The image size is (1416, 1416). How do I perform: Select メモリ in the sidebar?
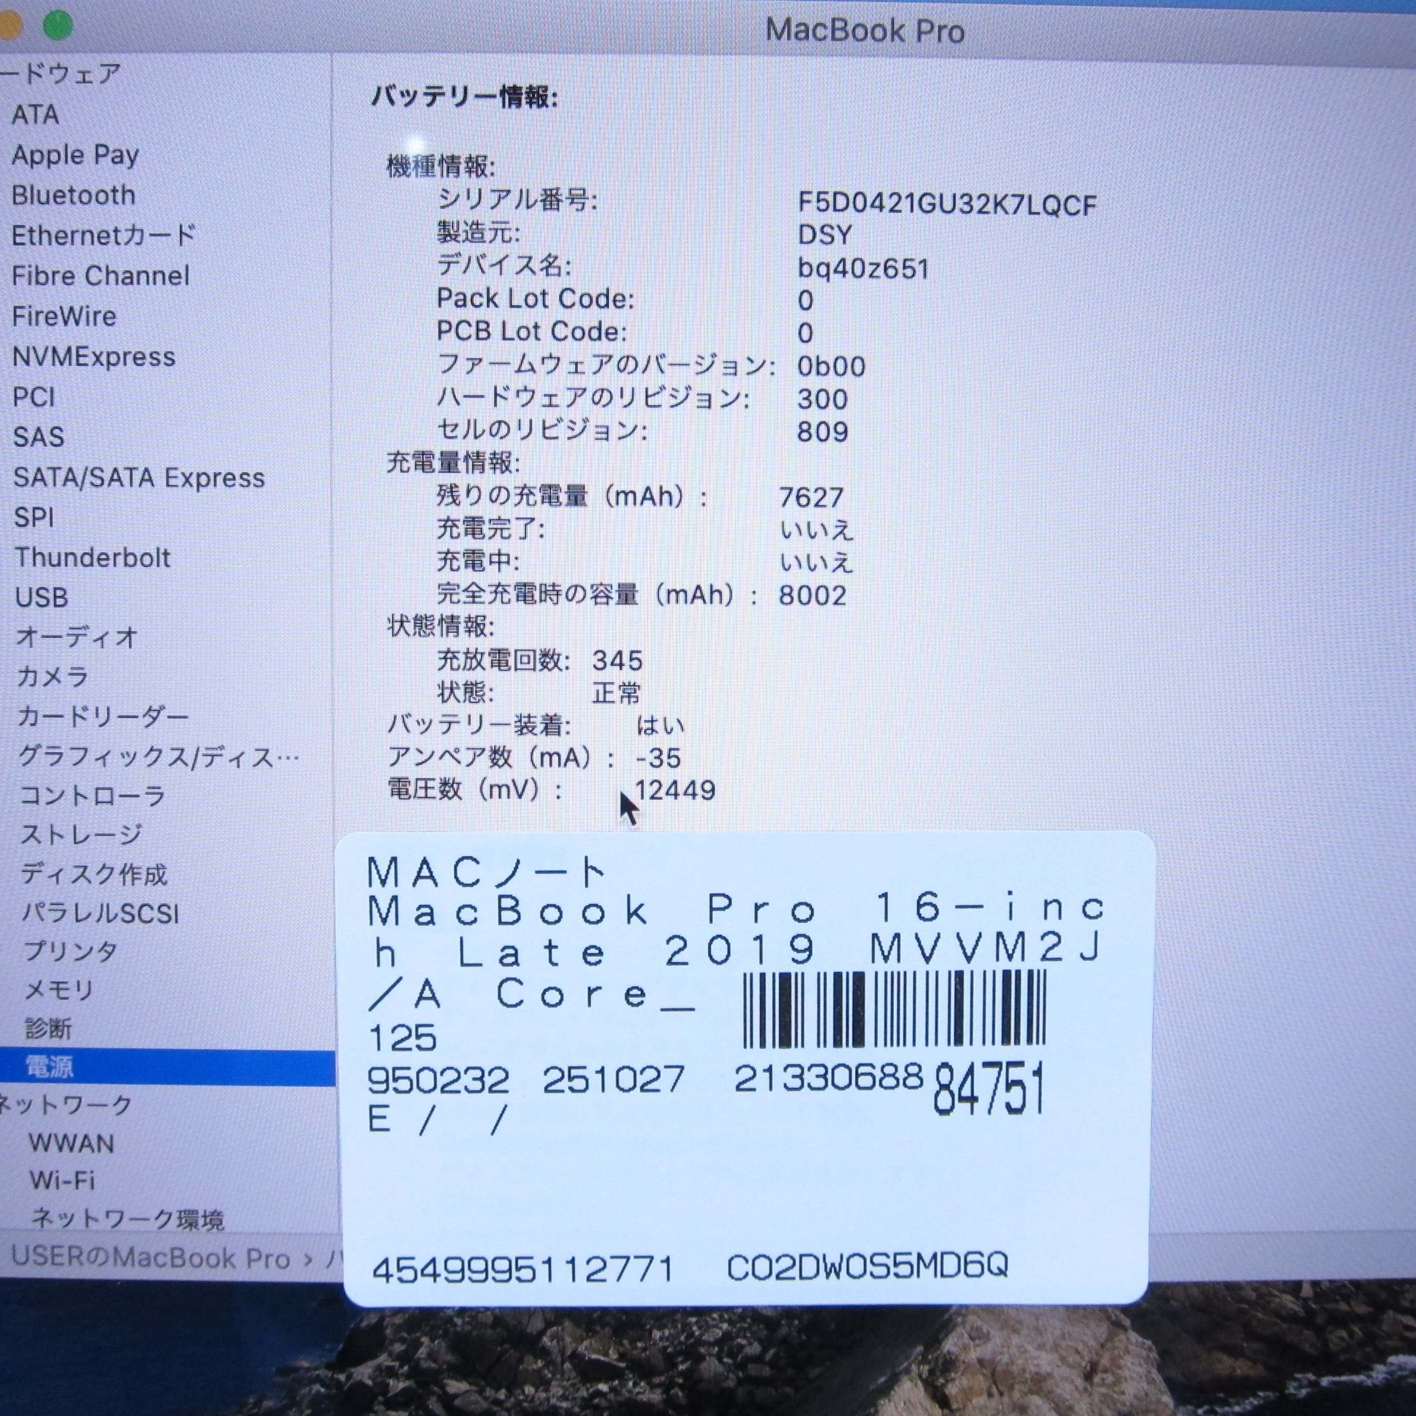[58, 990]
